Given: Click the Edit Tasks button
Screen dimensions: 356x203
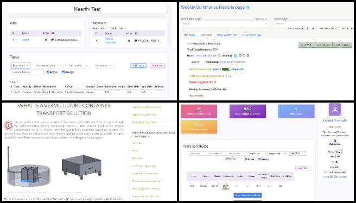Looking at the screenshot, I should pyautogui.click(x=138, y=65).
